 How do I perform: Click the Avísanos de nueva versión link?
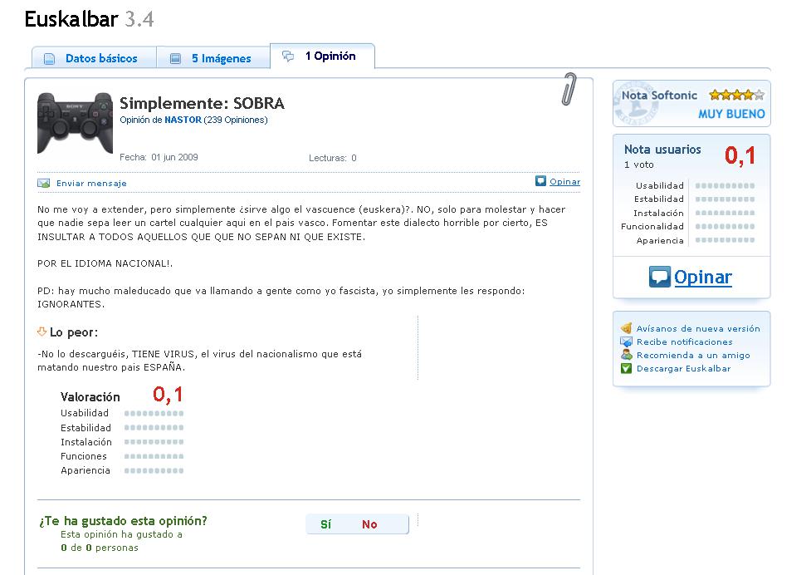[698, 328]
